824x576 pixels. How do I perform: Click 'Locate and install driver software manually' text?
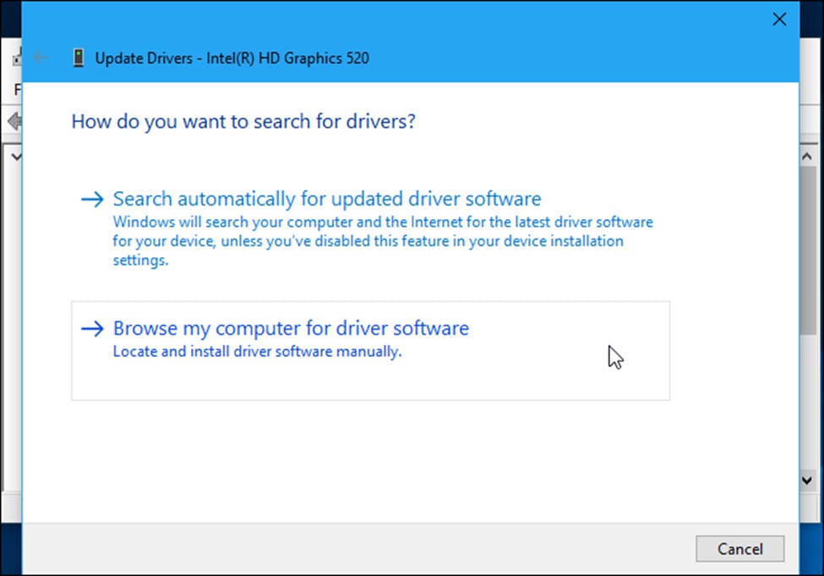pyautogui.click(x=257, y=352)
